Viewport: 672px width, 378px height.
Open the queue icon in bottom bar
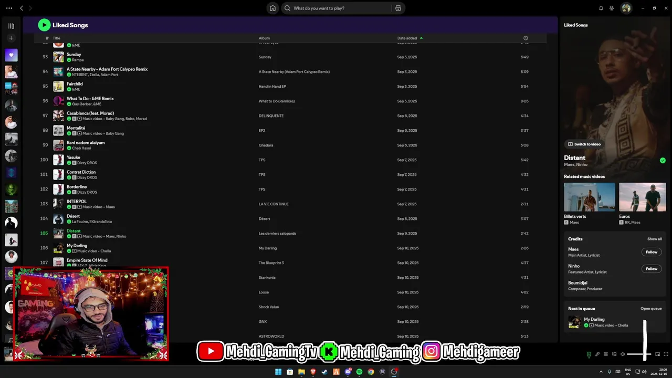[606, 354]
